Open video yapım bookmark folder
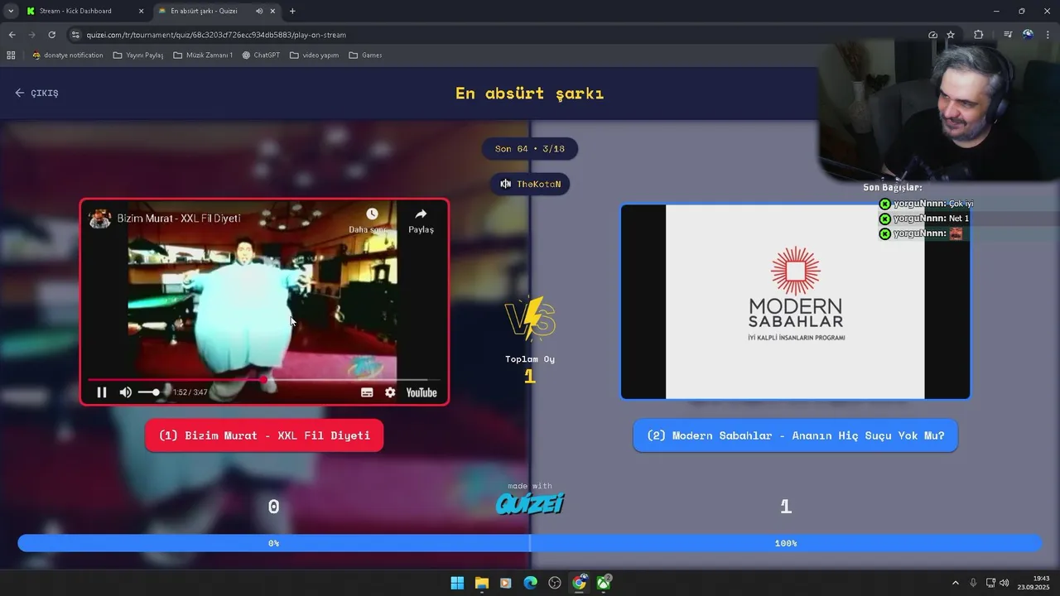The height and width of the screenshot is (596, 1060). coord(315,55)
